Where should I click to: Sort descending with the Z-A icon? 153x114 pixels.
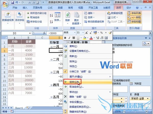[x=51, y=22]
